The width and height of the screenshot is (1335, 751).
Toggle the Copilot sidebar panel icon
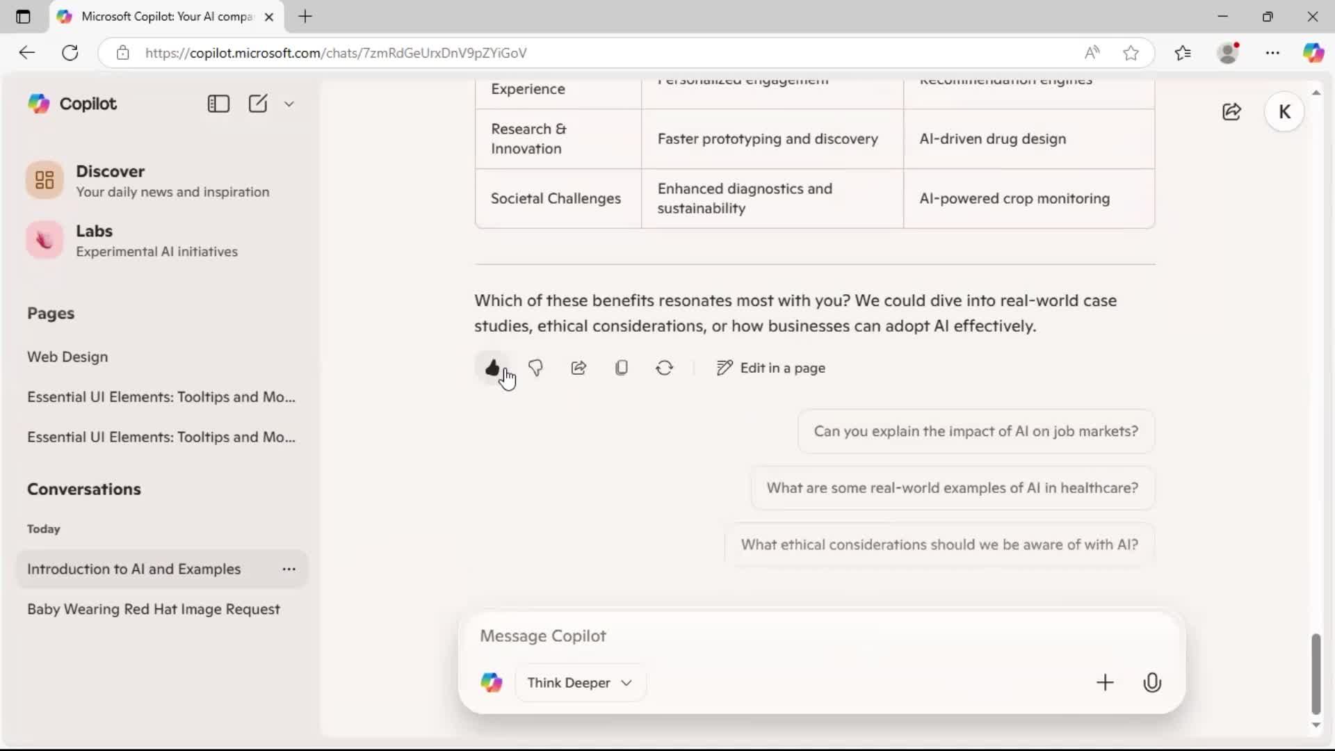coord(218,104)
